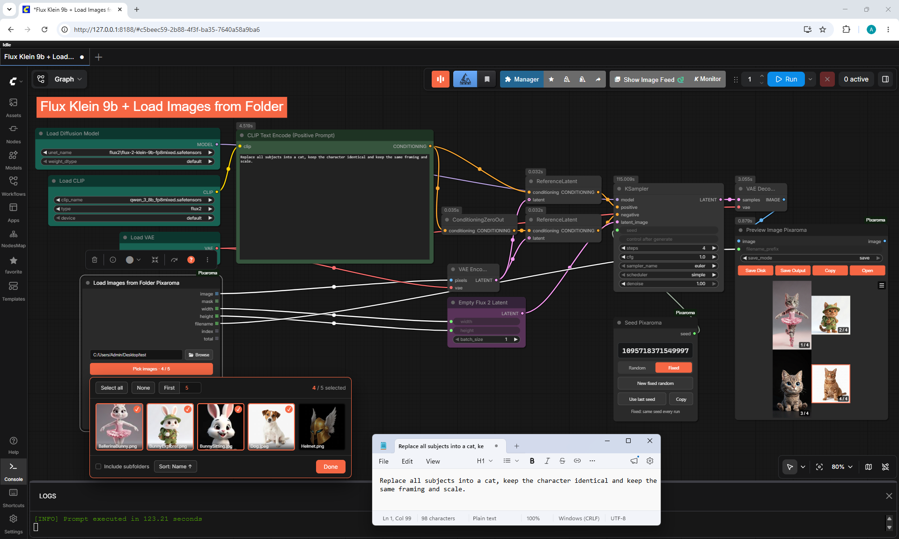Open the 80% zoom level dropdown
Viewport: 899px width, 539px height.
point(842,467)
